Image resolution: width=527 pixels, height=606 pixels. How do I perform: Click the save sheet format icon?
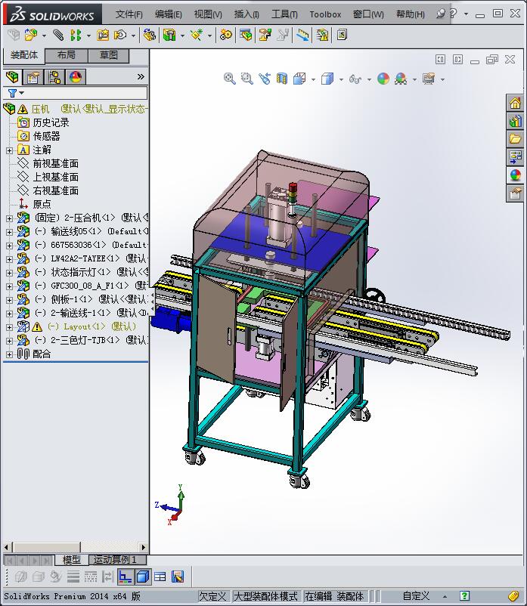coord(178,577)
